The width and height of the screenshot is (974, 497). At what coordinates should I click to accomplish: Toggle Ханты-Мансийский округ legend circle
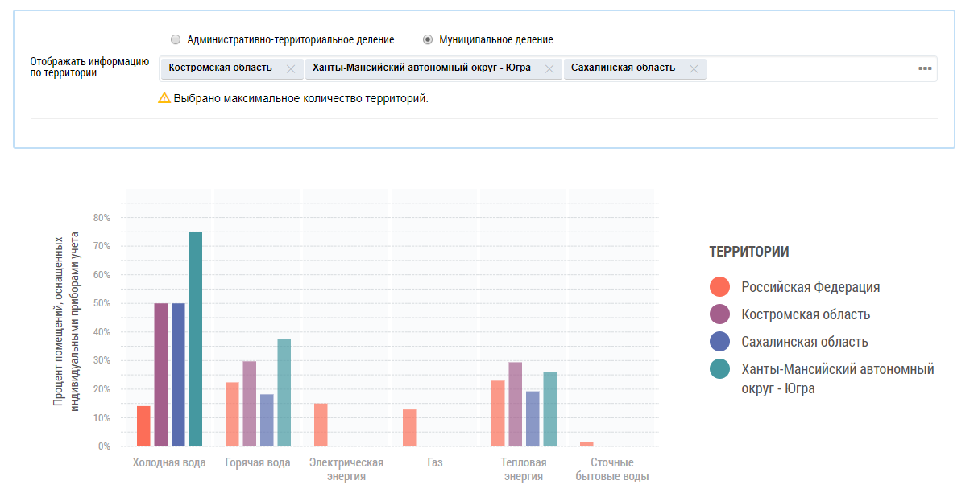click(719, 369)
